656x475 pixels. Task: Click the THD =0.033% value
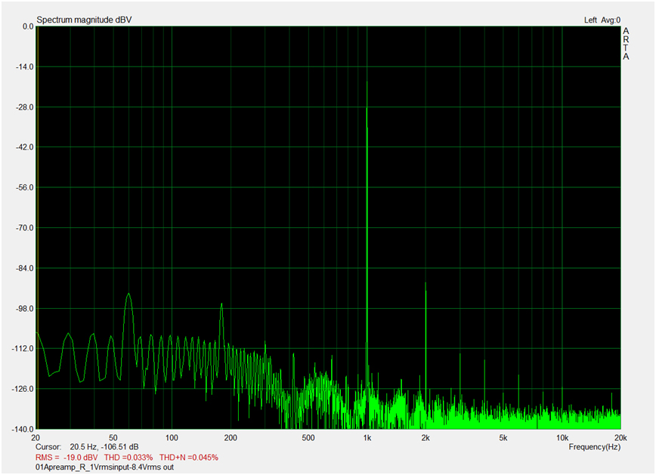point(132,458)
